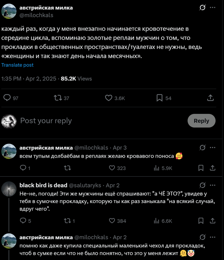This screenshot has height=260, width=224.
Task: Like the main post with 3.6K likes
Action: point(109,98)
